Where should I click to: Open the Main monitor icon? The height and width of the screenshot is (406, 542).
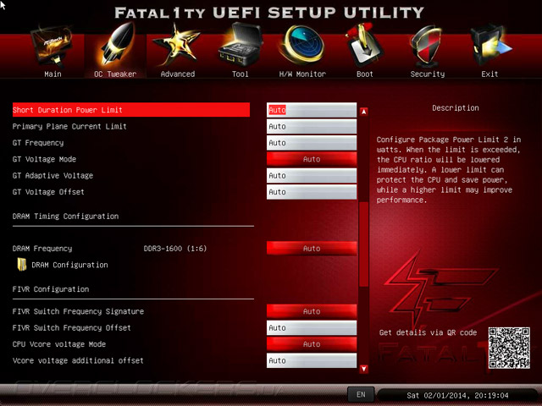(x=53, y=46)
